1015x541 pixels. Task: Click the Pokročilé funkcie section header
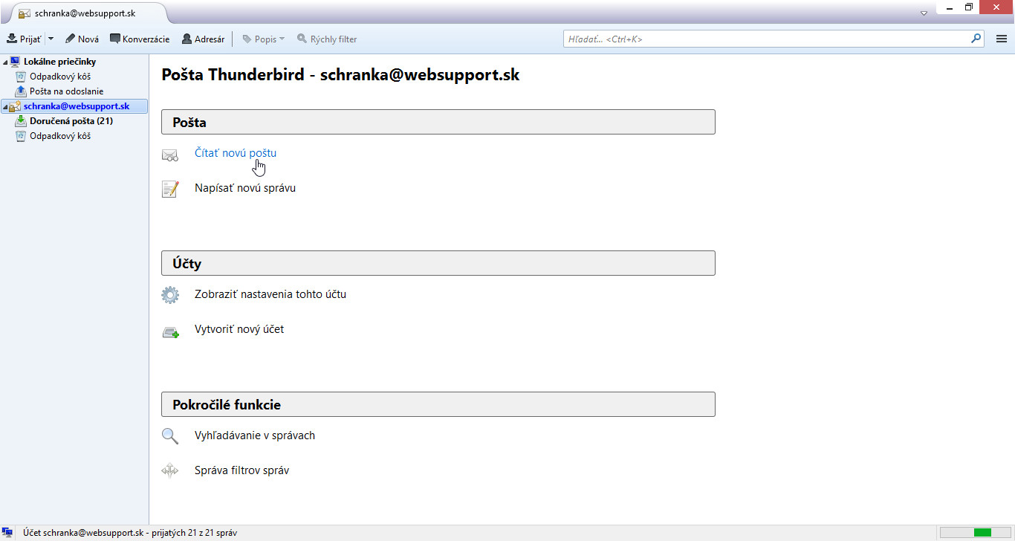(438, 404)
